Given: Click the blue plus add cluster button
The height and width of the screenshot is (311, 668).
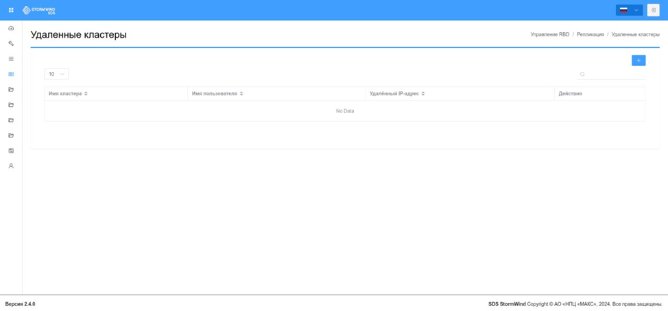Looking at the screenshot, I should point(639,60).
